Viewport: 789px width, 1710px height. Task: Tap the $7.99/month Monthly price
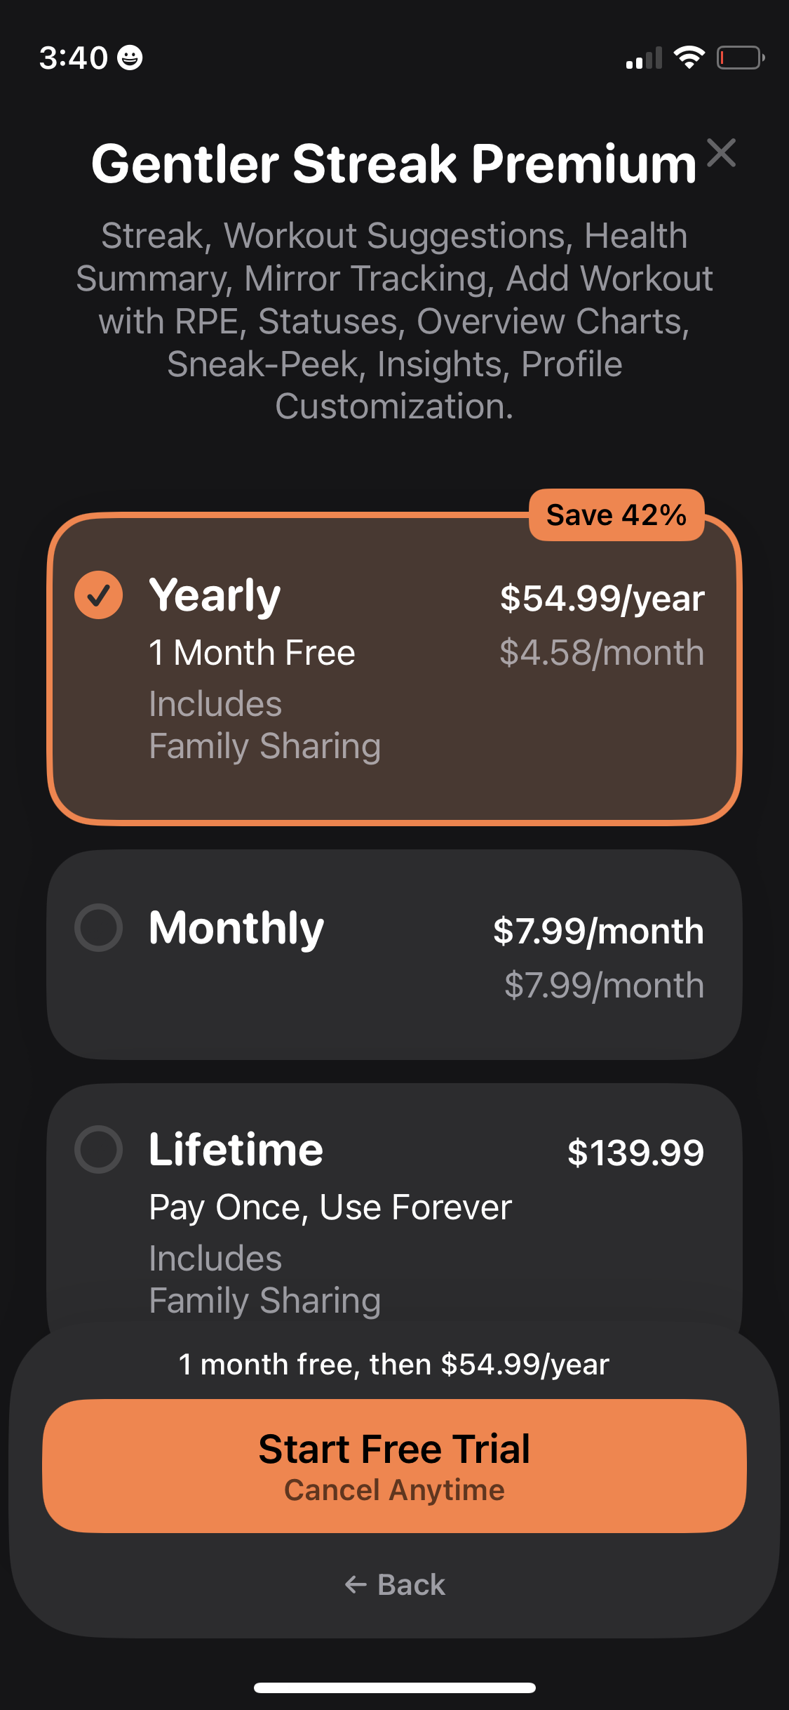click(x=598, y=932)
